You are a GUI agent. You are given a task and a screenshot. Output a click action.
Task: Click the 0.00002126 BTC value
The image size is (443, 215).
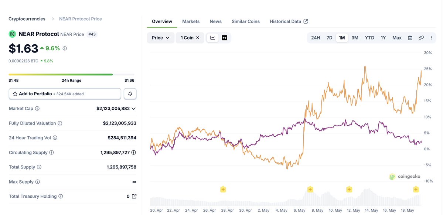[23, 61]
